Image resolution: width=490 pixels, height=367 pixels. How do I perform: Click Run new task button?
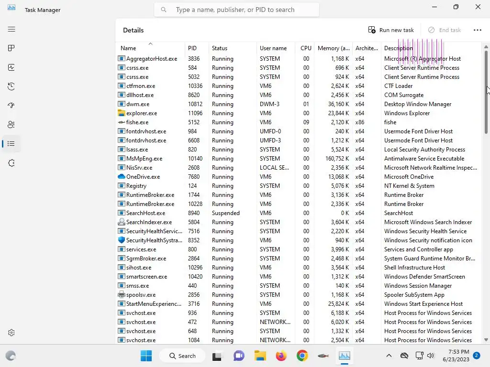[391, 30]
